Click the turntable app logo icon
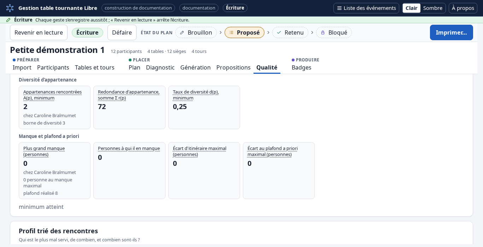The height and width of the screenshot is (247, 483). click(10, 8)
